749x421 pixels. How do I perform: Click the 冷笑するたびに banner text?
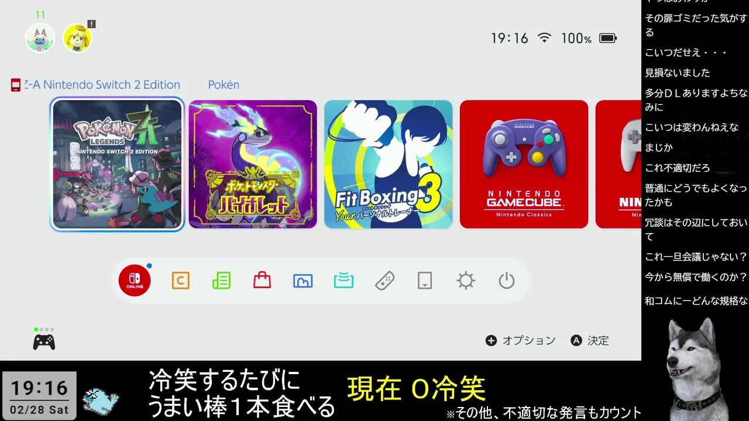tap(224, 381)
